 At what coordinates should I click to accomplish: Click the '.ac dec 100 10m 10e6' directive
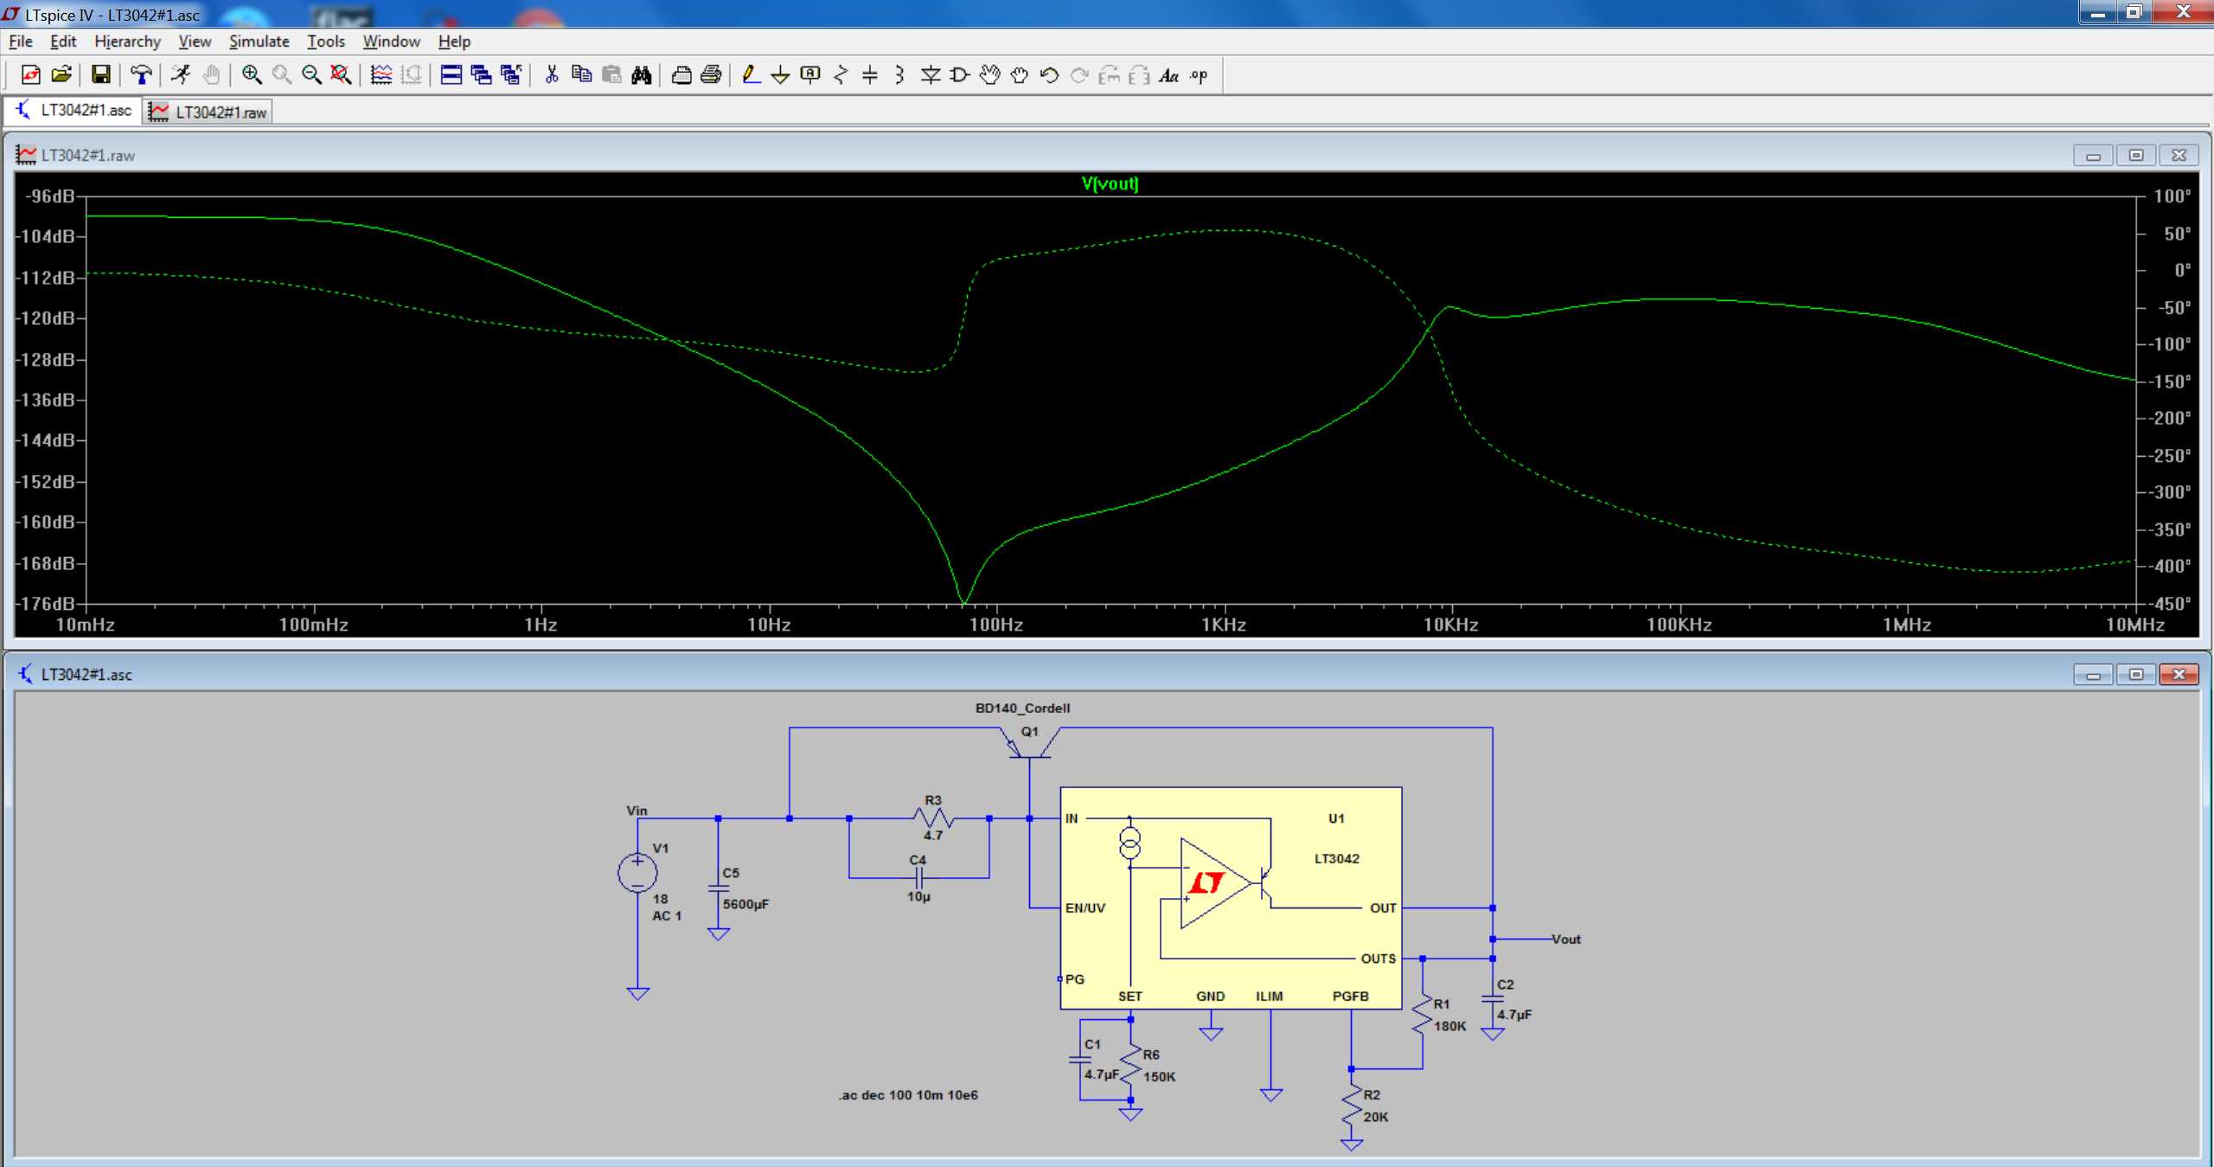point(908,1095)
